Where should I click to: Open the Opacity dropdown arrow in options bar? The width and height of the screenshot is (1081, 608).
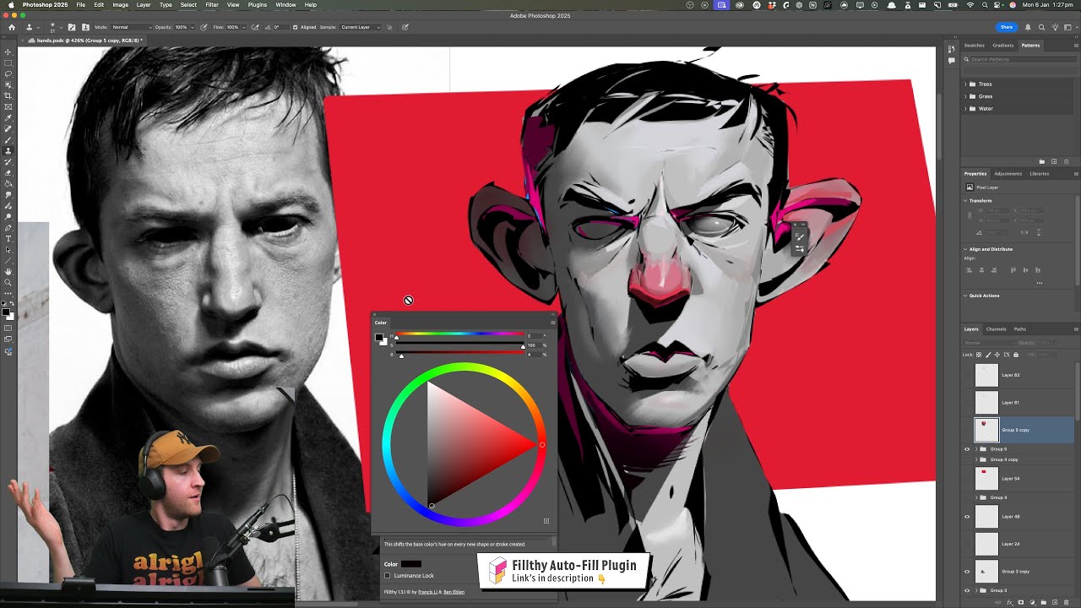pyautogui.click(x=192, y=27)
